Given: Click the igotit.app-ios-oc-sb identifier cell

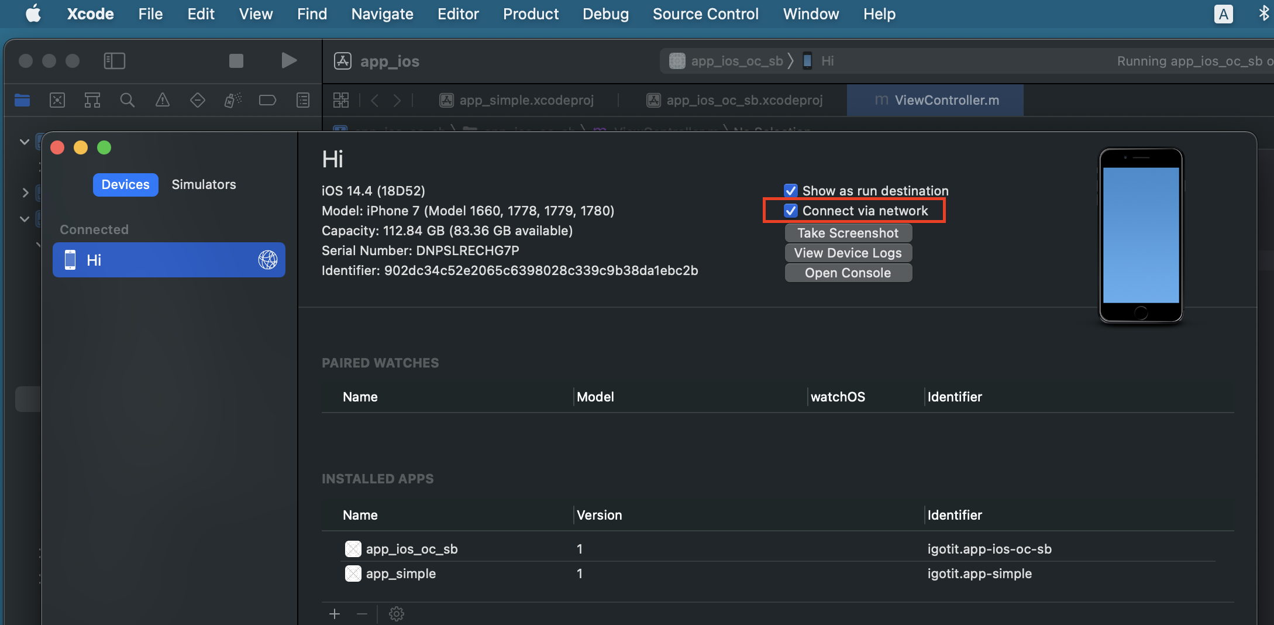Looking at the screenshot, I should click(990, 549).
